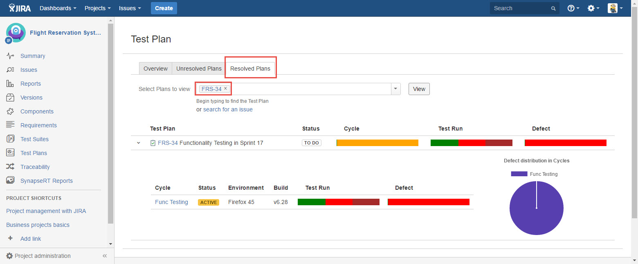Click the orange Cycle progress bar
The image size is (638, 264).
click(377, 143)
